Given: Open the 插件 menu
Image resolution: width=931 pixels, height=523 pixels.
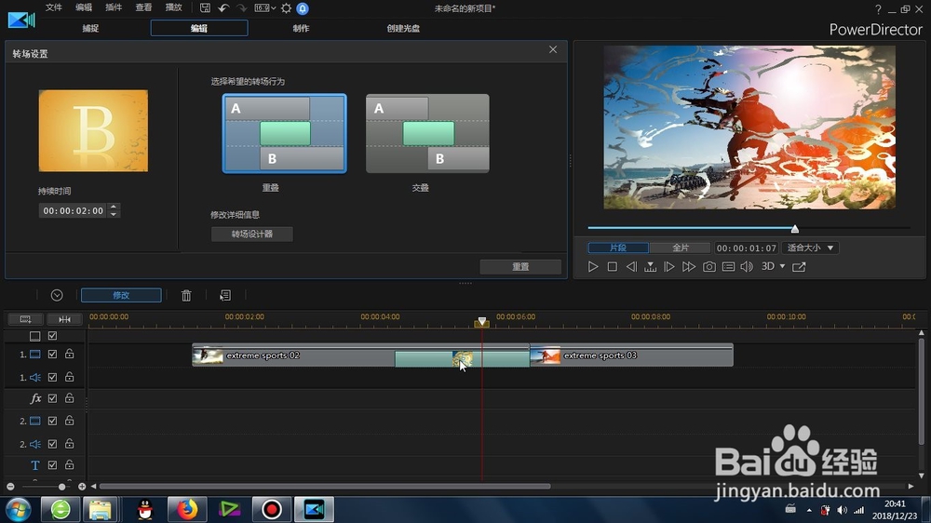Looking at the screenshot, I should (x=114, y=7).
